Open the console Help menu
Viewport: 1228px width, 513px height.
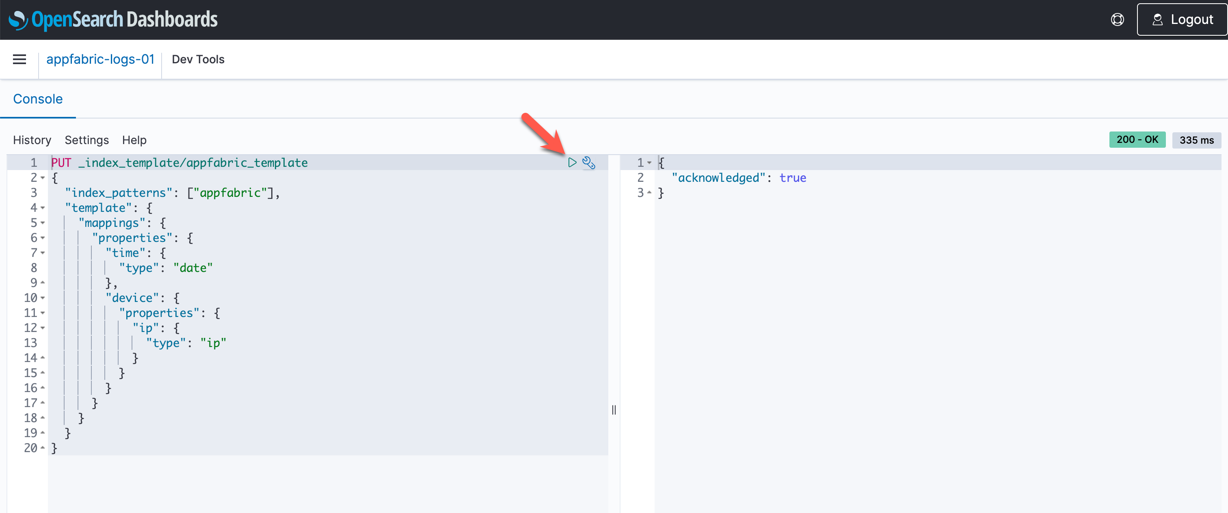[134, 140]
